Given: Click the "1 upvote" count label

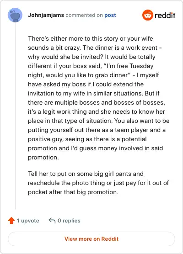Looking at the screenshot, I should coord(28,221).
